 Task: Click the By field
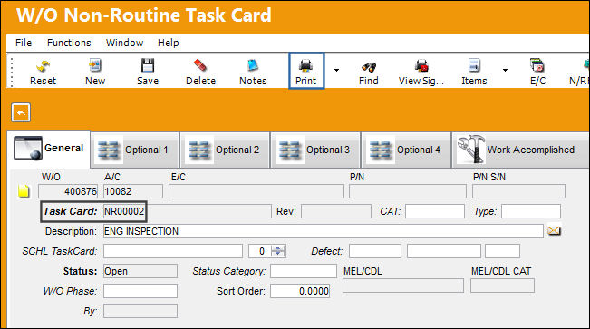[x=140, y=311]
